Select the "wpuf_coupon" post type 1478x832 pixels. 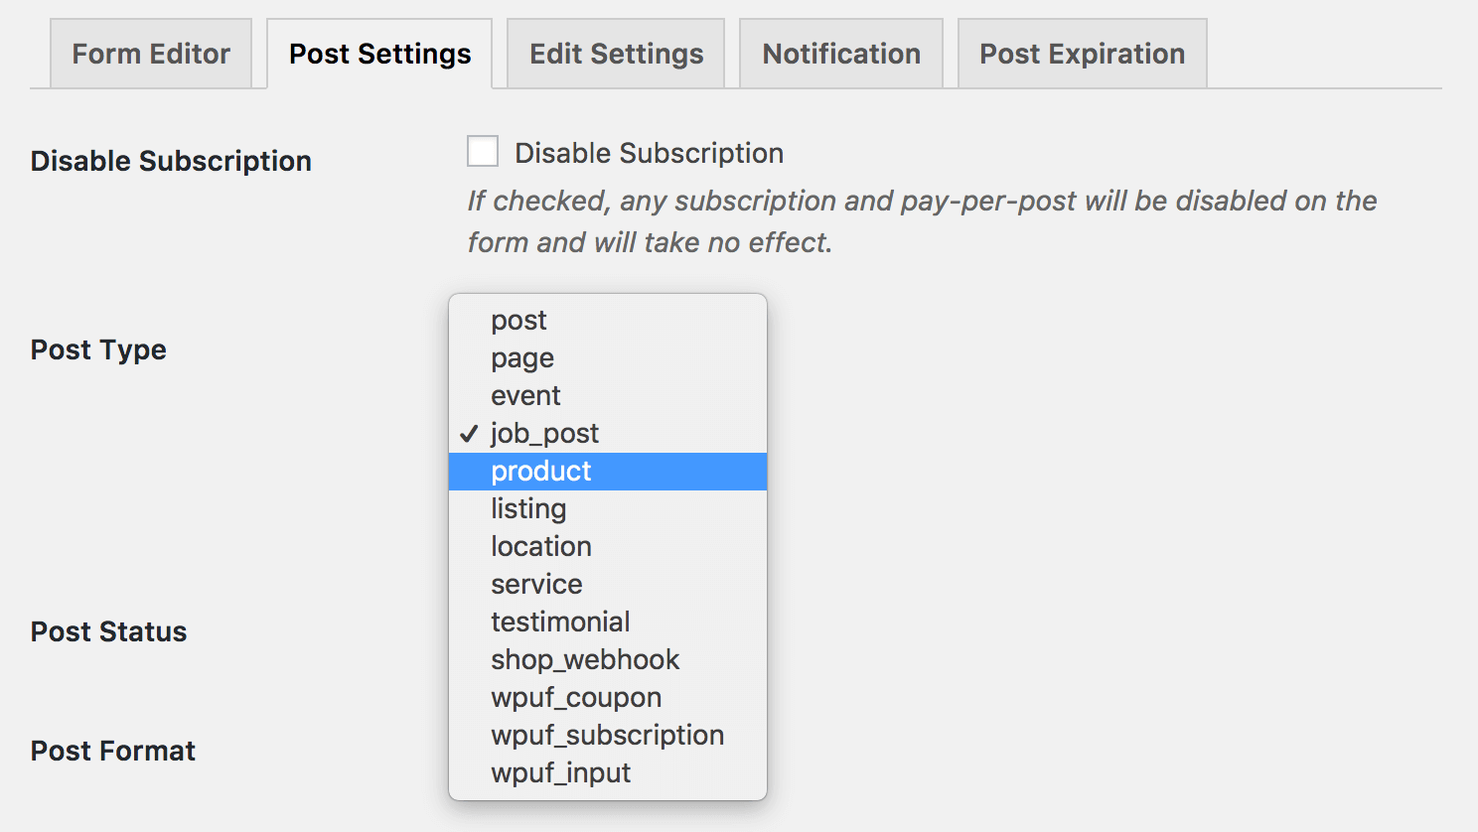[x=576, y=697]
